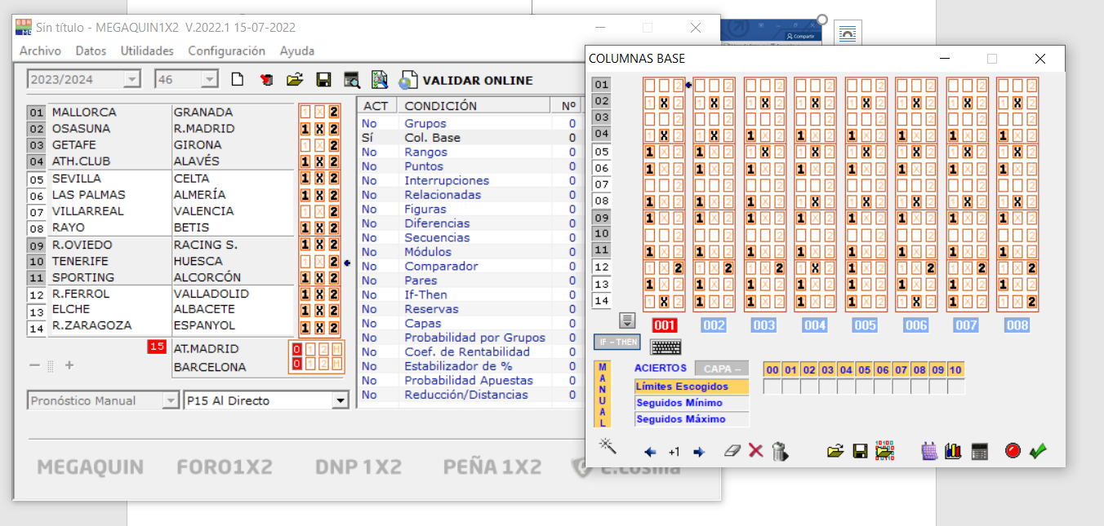
Task: Toggle sign 2 for GETAFE vs GIRONA
Action: pyautogui.click(x=333, y=145)
